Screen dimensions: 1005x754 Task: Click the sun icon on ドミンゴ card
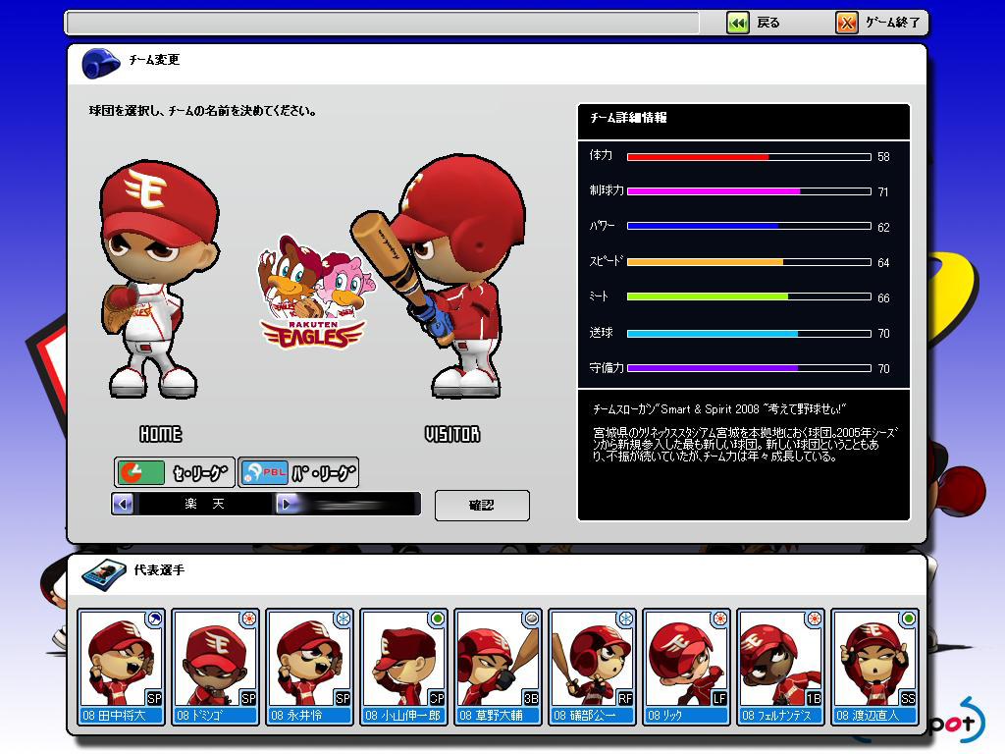pyautogui.click(x=248, y=619)
